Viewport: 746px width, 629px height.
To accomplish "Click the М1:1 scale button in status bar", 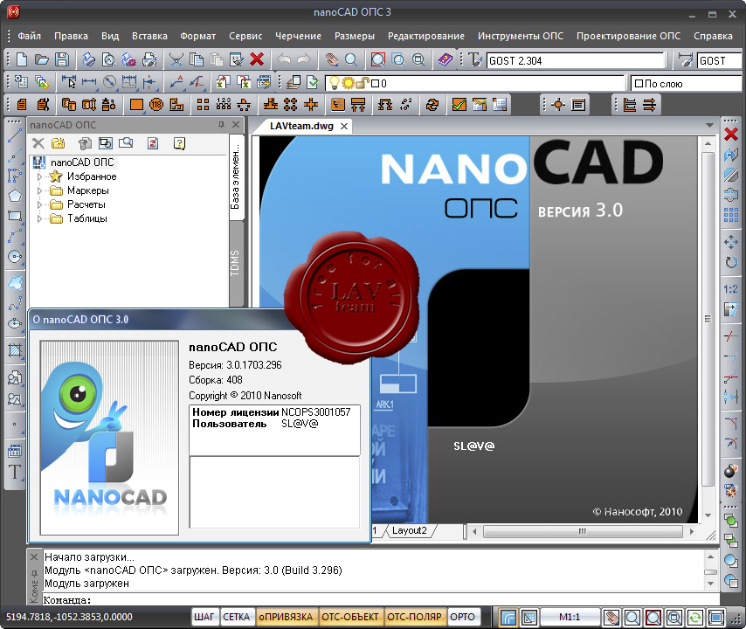I will [569, 617].
